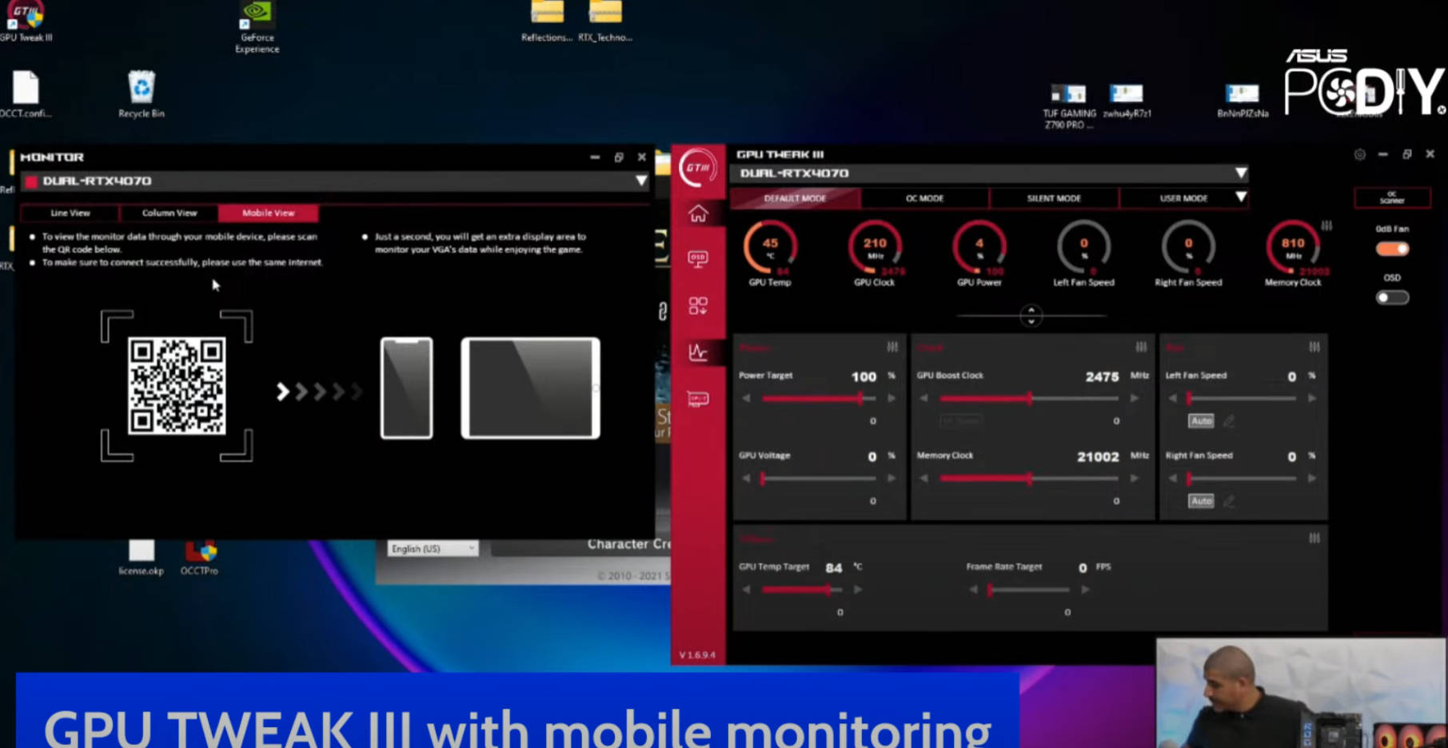1448x748 pixels.
Task: Open the utilities download sidebar icon
Action: [698, 306]
